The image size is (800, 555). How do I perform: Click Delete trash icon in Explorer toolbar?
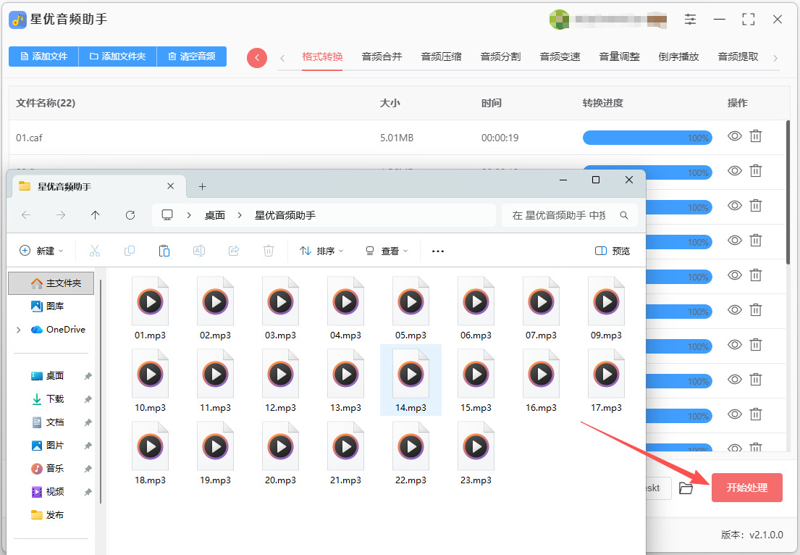(x=269, y=251)
